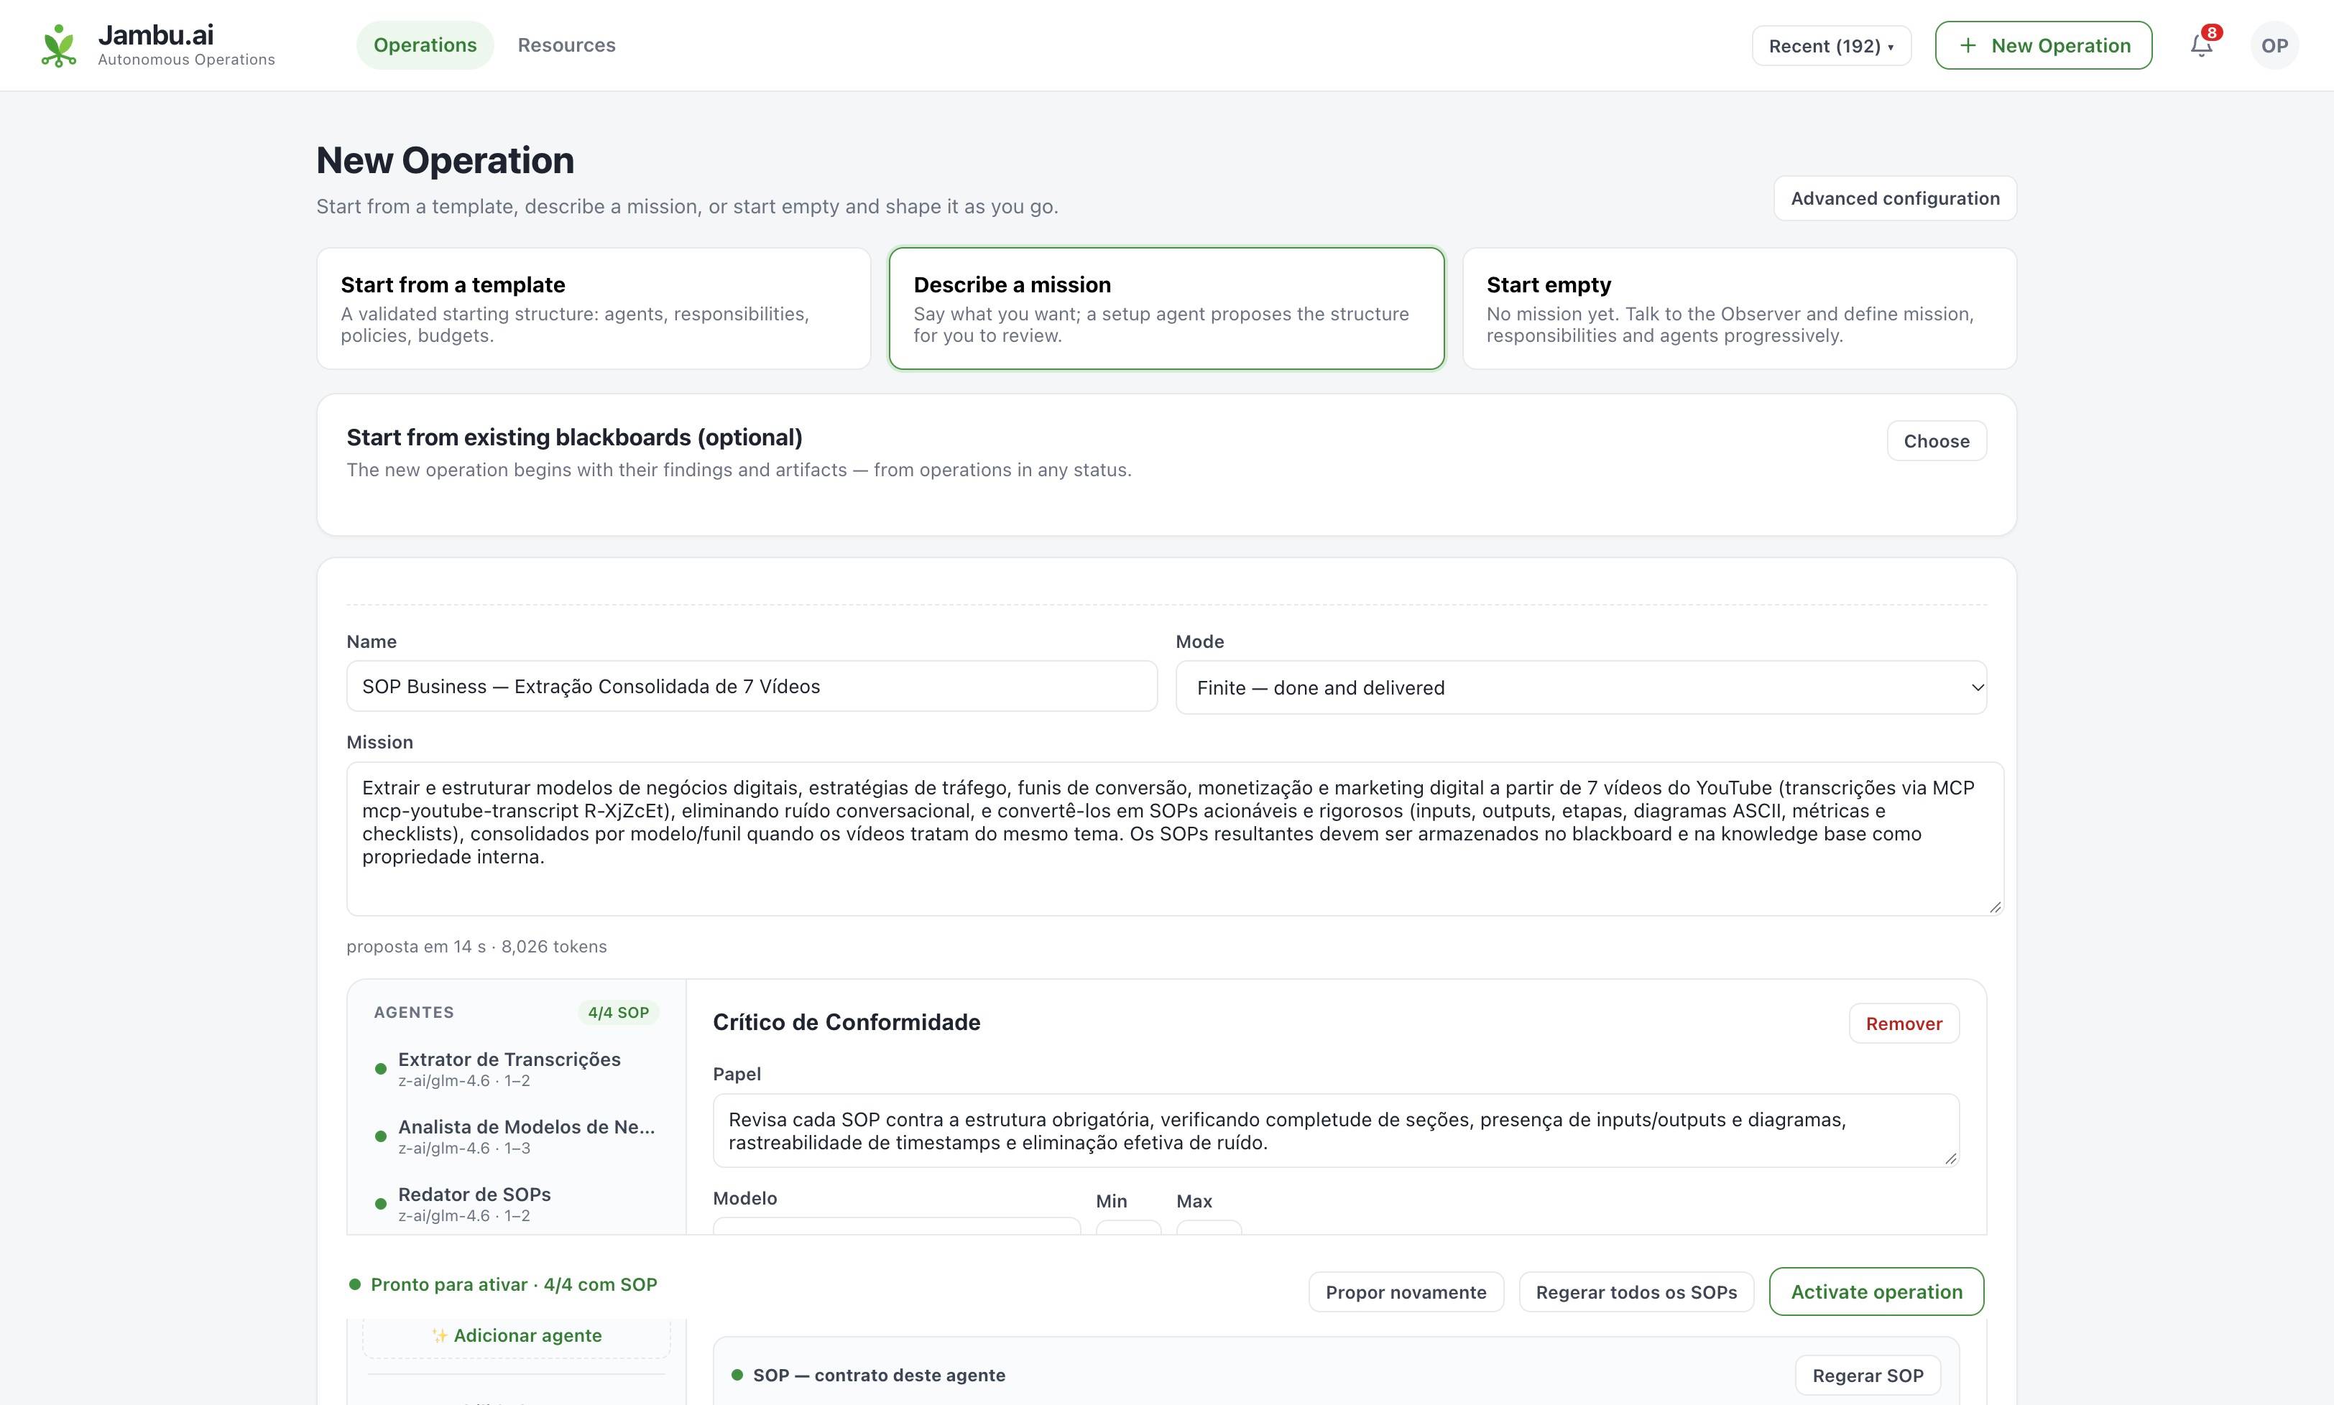
Task: Click Propor novamente
Action: click(x=1406, y=1292)
